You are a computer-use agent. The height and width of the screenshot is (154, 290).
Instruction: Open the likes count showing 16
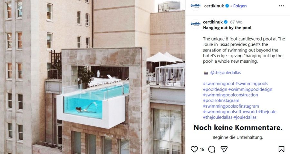(x=202, y=149)
